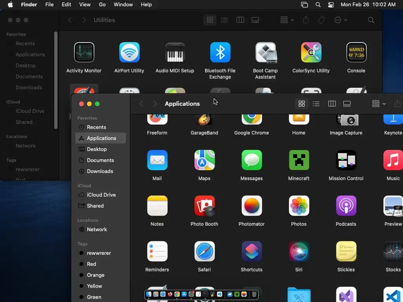Select the Music app icon
The width and height of the screenshot is (403, 302).
[x=393, y=160]
